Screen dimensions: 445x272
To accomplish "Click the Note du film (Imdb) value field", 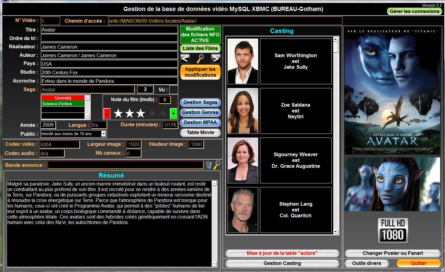I will [165, 100].
